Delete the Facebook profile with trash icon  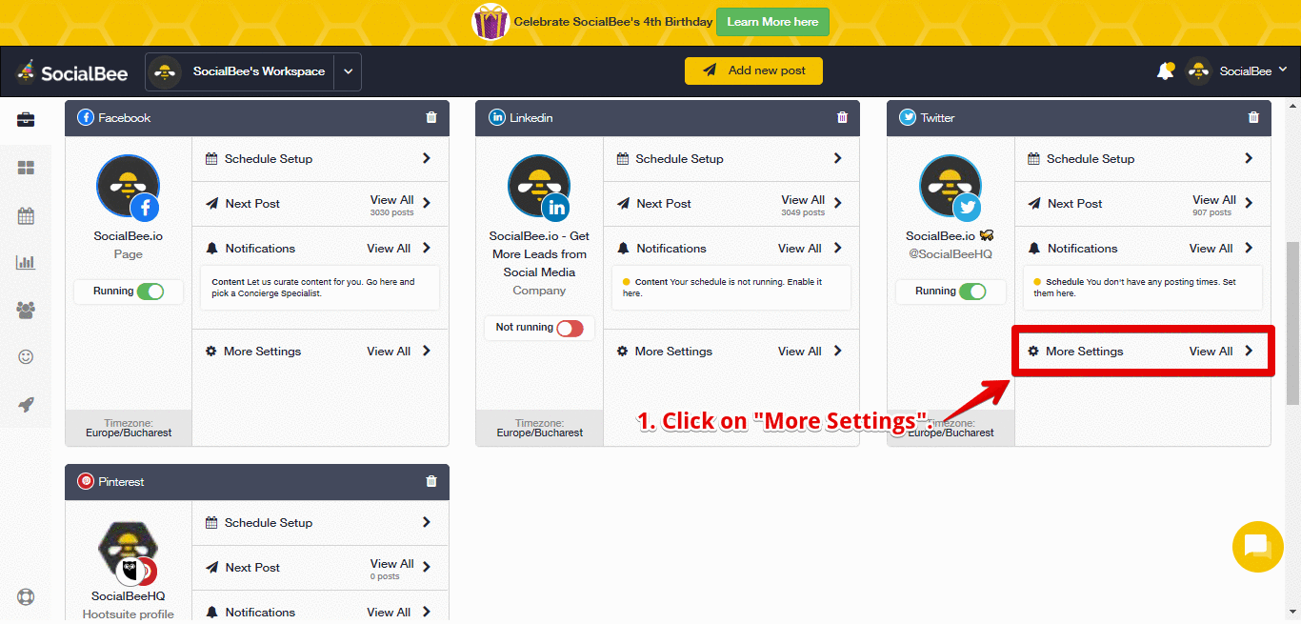click(x=431, y=118)
